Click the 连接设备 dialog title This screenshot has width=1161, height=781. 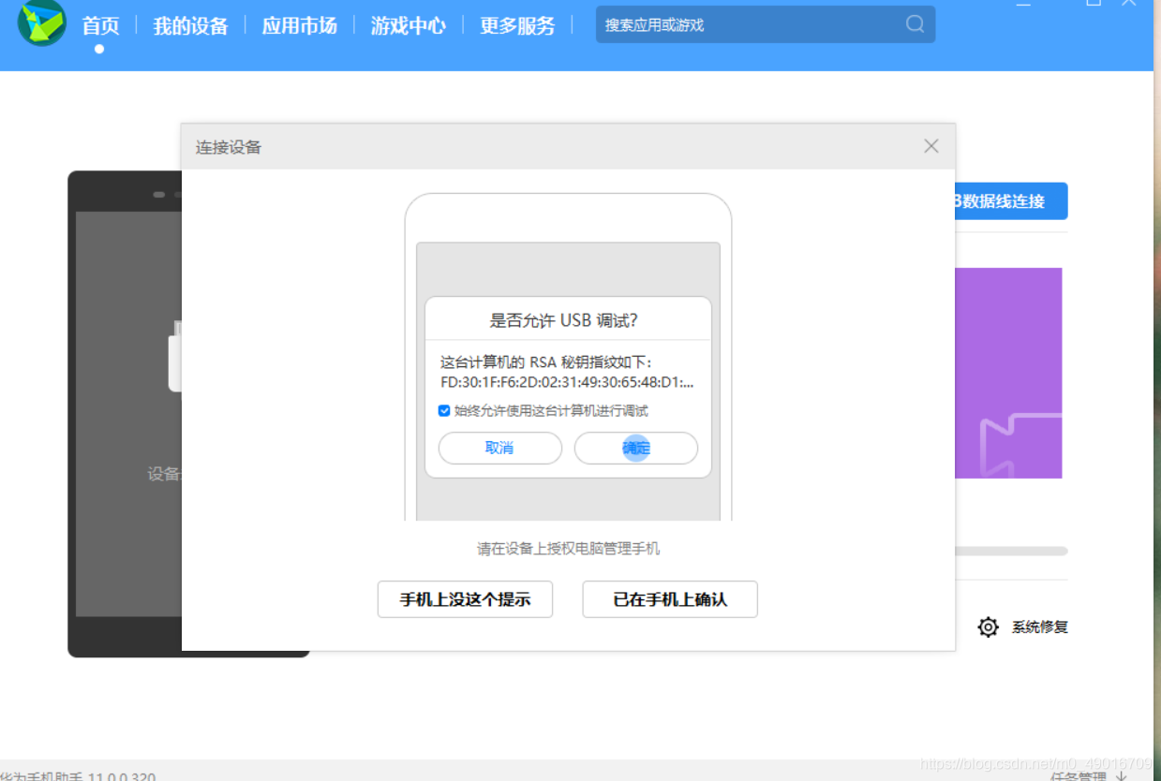click(x=229, y=147)
